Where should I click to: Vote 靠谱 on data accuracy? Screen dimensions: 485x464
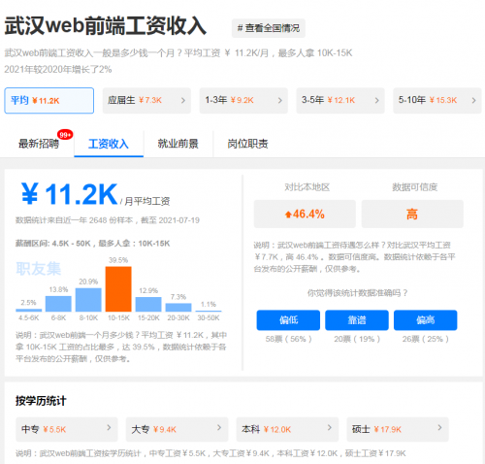coord(357,320)
